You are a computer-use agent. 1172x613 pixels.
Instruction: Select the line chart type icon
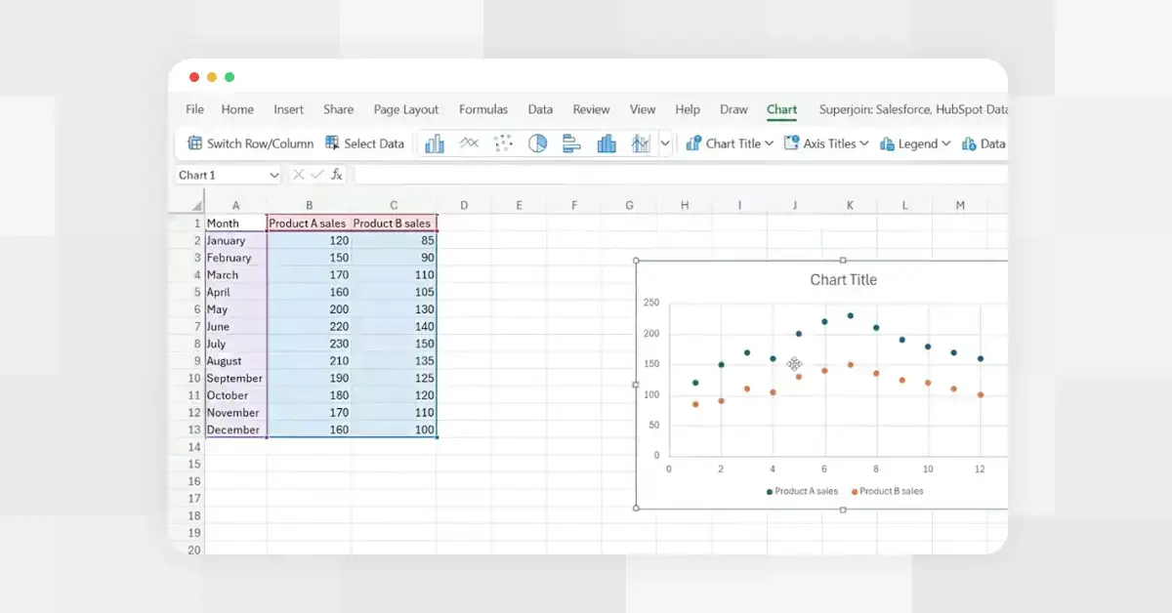[x=469, y=143]
